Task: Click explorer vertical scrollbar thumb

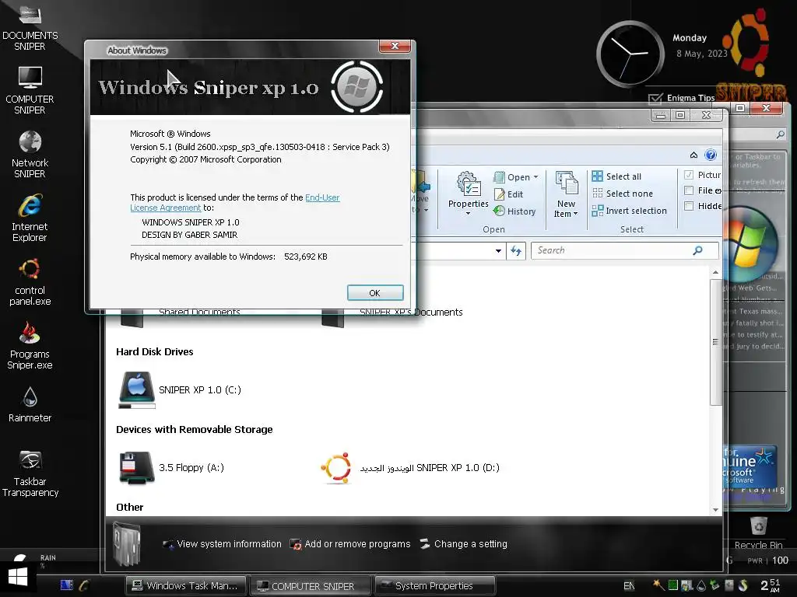Action: click(x=716, y=342)
